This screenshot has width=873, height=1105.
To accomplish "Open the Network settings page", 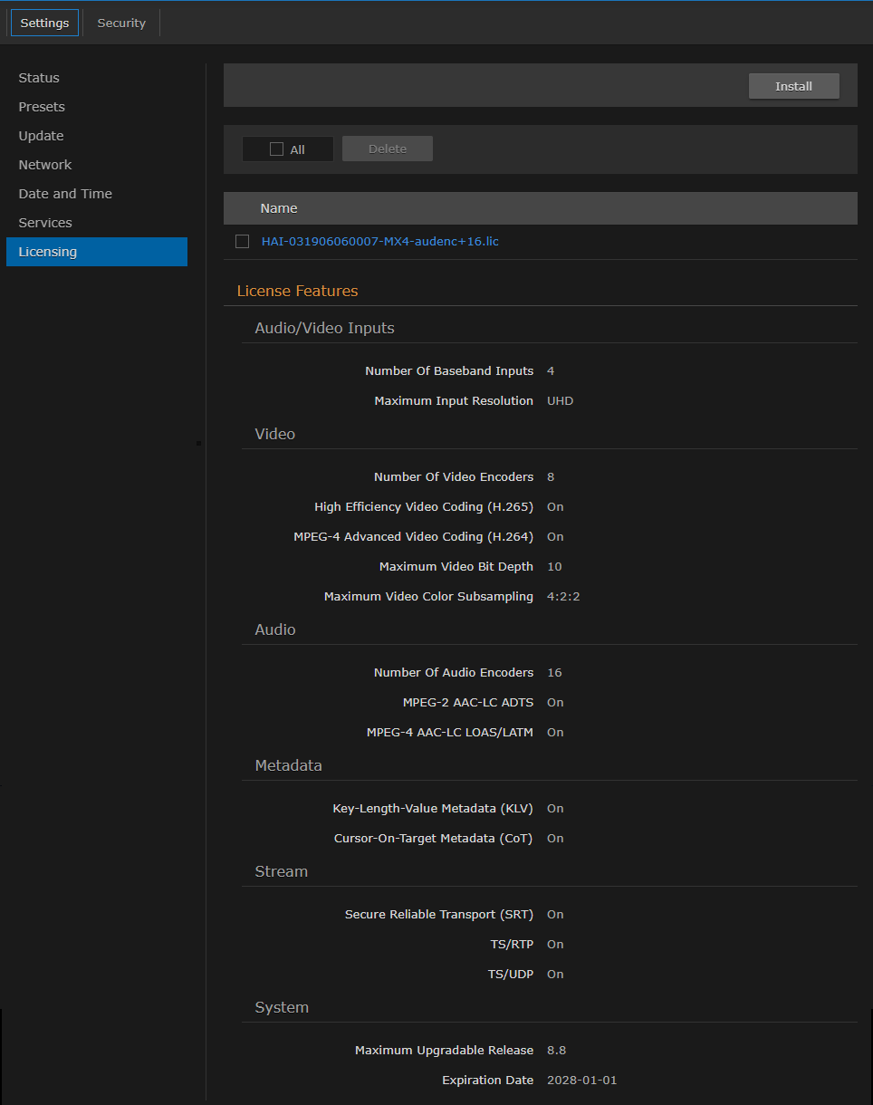I will pyautogui.click(x=44, y=165).
